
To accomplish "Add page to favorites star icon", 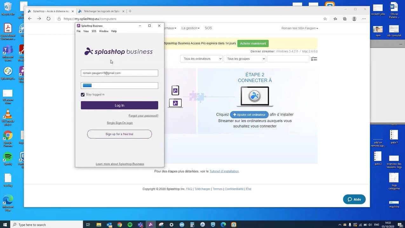I will [x=325, y=19].
